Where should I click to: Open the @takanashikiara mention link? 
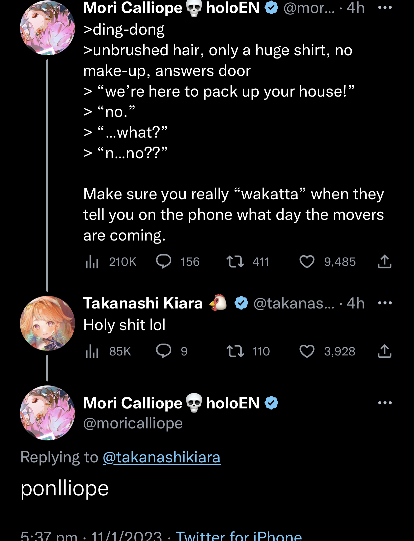[x=162, y=457]
